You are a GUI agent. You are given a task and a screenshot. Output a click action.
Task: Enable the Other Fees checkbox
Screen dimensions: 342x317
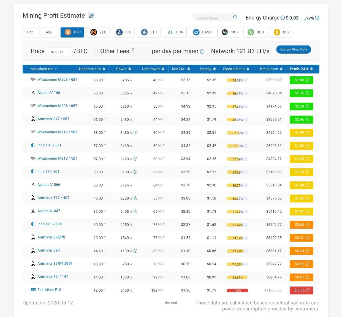tap(96, 51)
